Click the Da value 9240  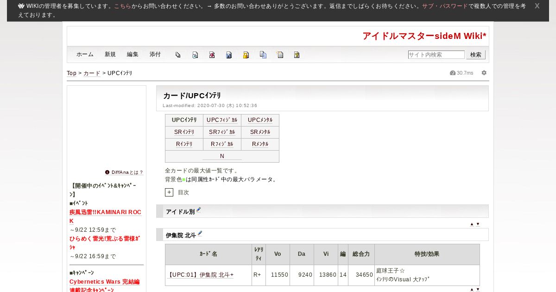click(x=305, y=275)
